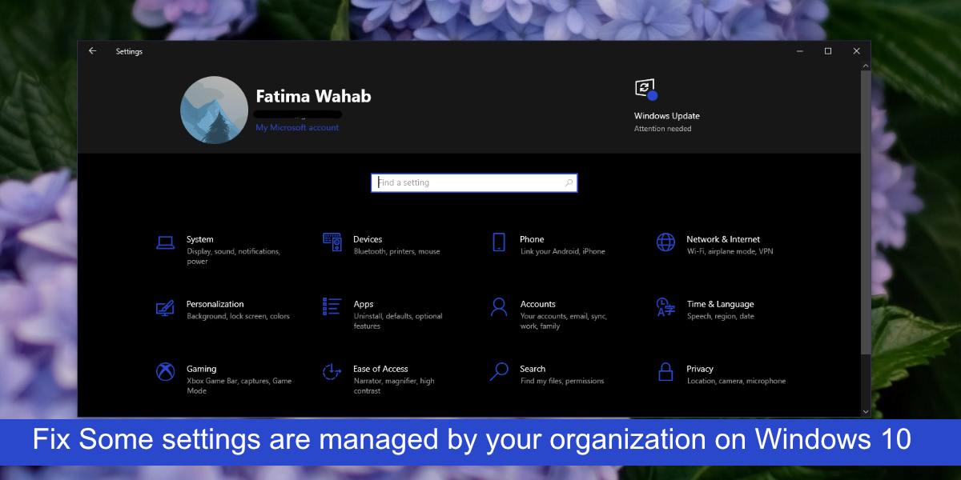961x480 pixels.
Task: Click the back arrow in Settings
Action: pyautogui.click(x=92, y=51)
